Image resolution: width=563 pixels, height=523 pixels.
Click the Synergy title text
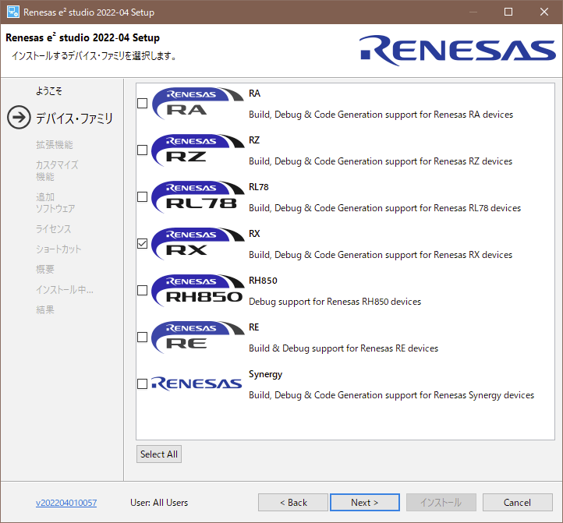coord(265,374)
